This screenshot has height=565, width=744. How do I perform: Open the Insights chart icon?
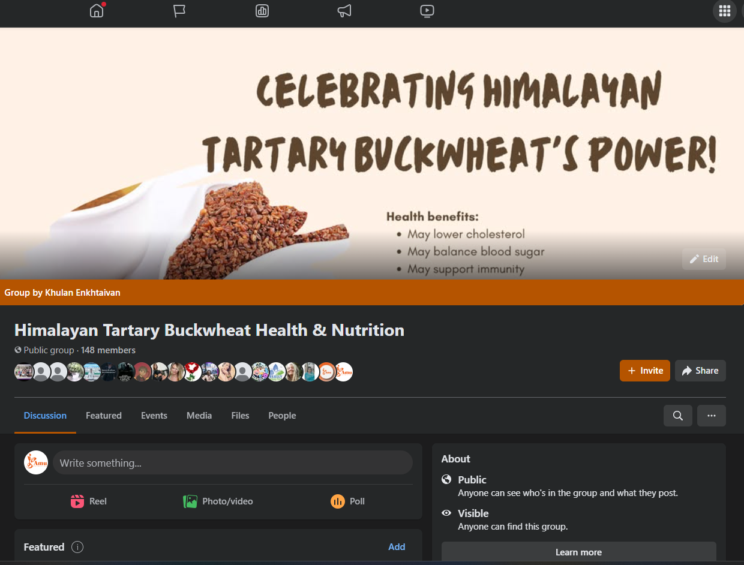262,11
